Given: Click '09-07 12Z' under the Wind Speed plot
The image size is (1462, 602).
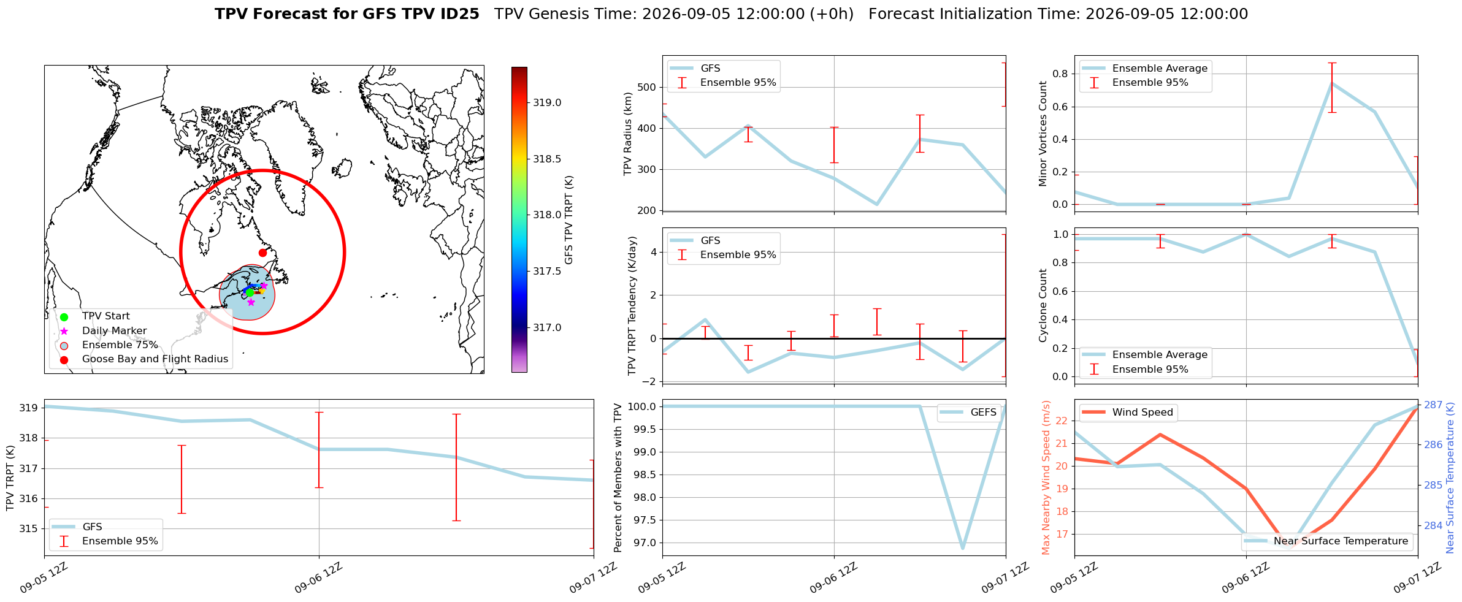Looking at the screenshot, I should click(1418, 578).
